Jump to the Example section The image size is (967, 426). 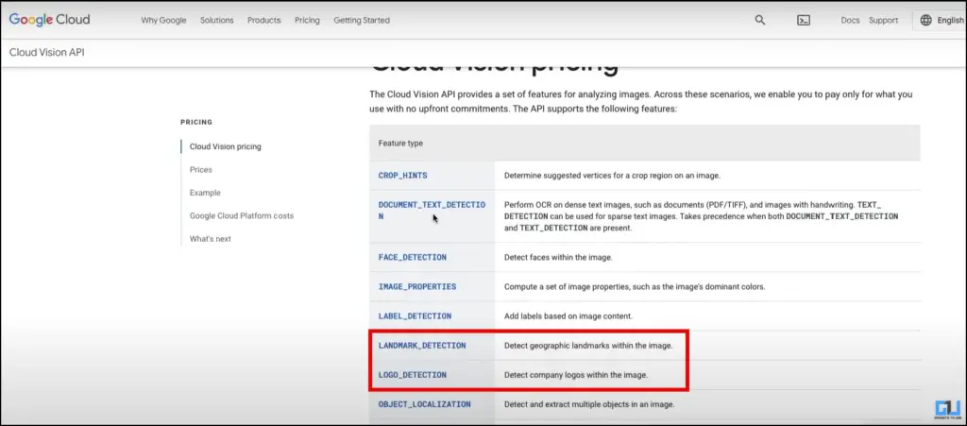pos(205,193)
